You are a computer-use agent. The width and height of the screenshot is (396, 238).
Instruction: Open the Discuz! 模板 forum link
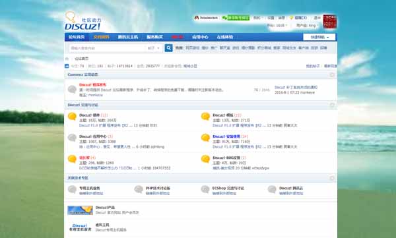point(223,115)
